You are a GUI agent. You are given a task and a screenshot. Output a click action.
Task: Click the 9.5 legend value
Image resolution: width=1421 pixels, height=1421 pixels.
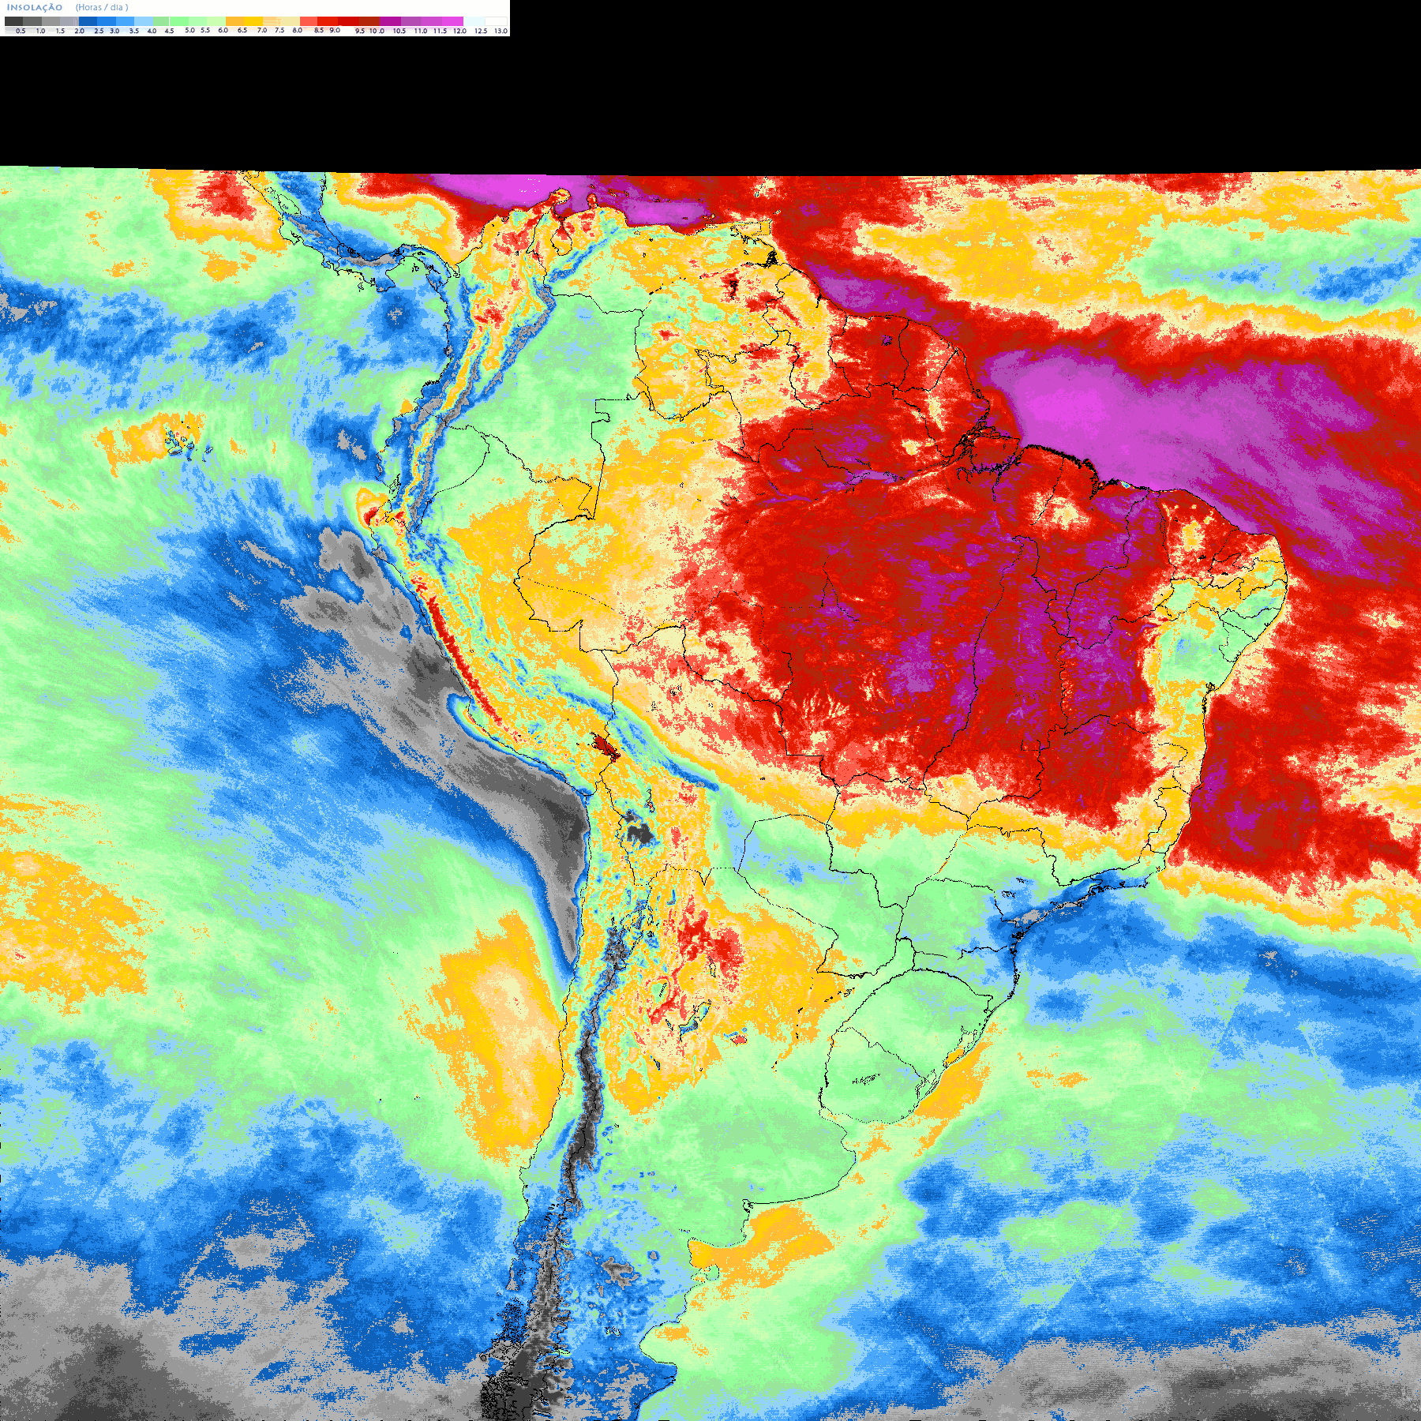(x=360, y=31)
